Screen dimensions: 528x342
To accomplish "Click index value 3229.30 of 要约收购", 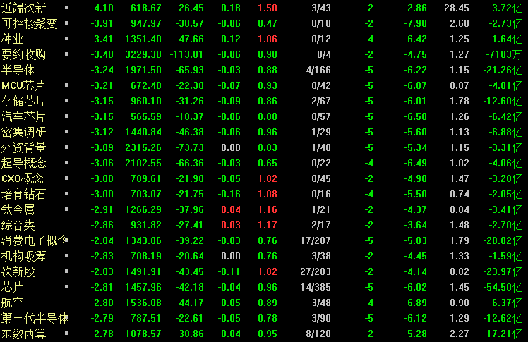I will pos(143,54).
